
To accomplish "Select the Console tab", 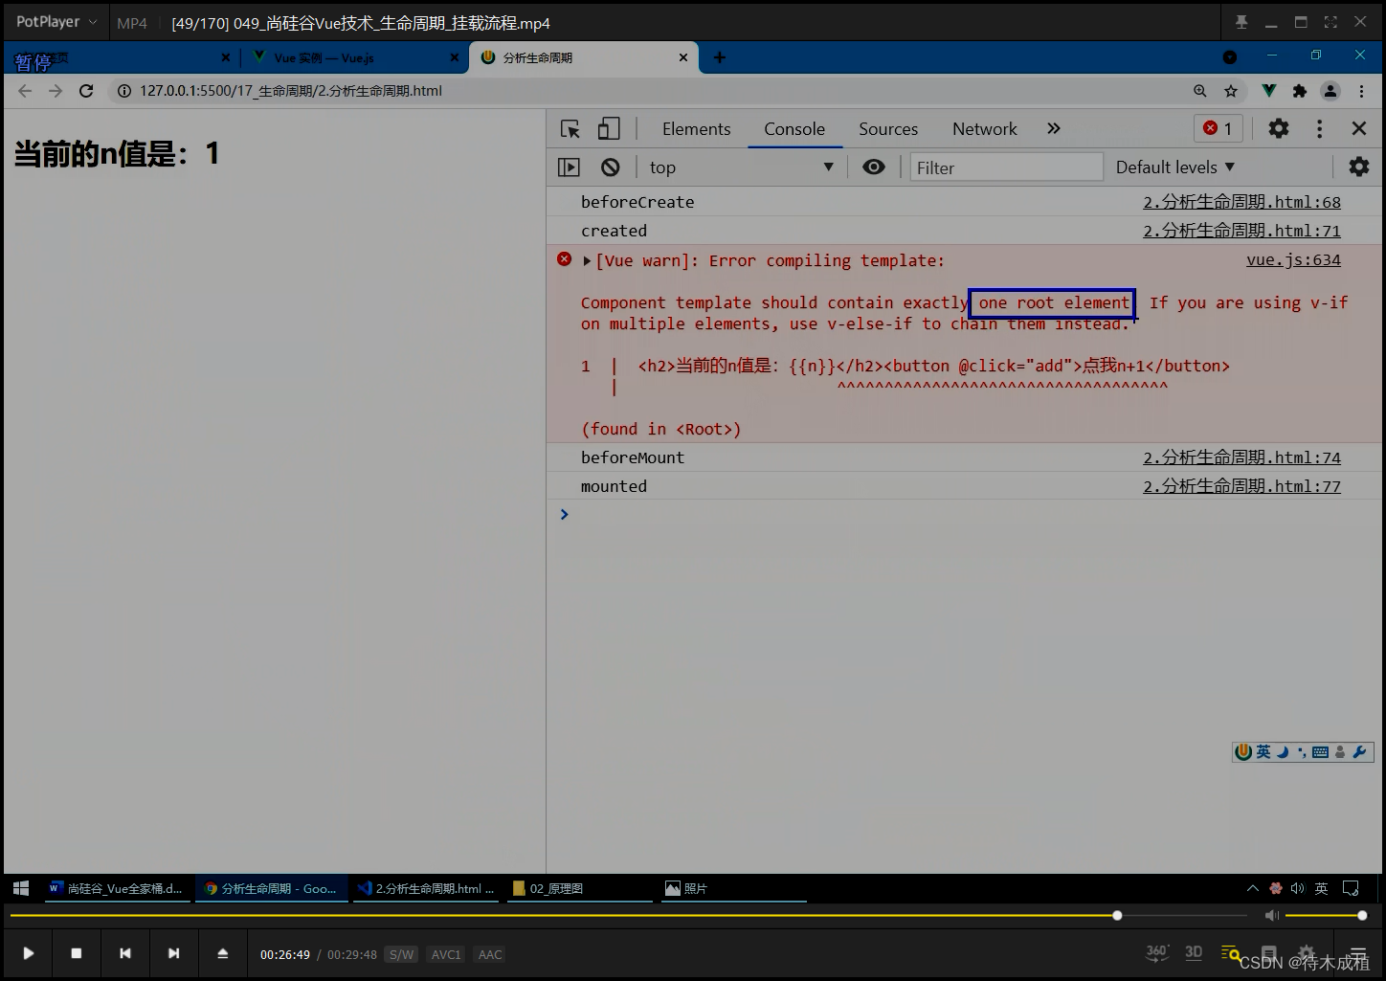I will [x=794, y=129].
